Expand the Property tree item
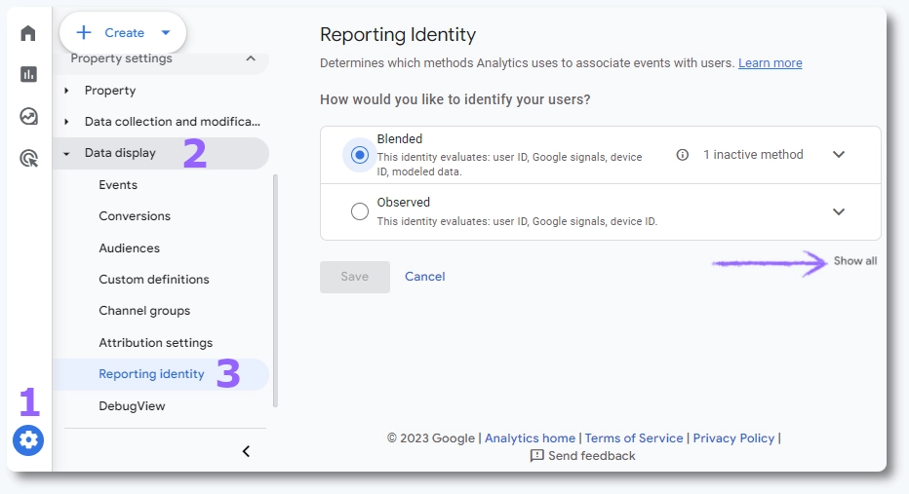This screenshot has width=909, height=494. [66, 91]
